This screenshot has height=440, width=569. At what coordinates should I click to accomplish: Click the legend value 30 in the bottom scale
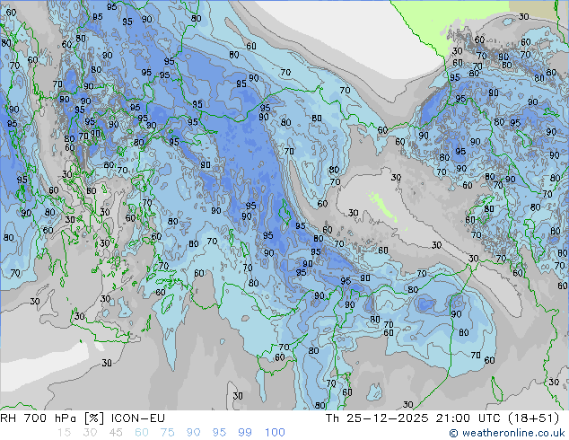(x=90, y=433)
